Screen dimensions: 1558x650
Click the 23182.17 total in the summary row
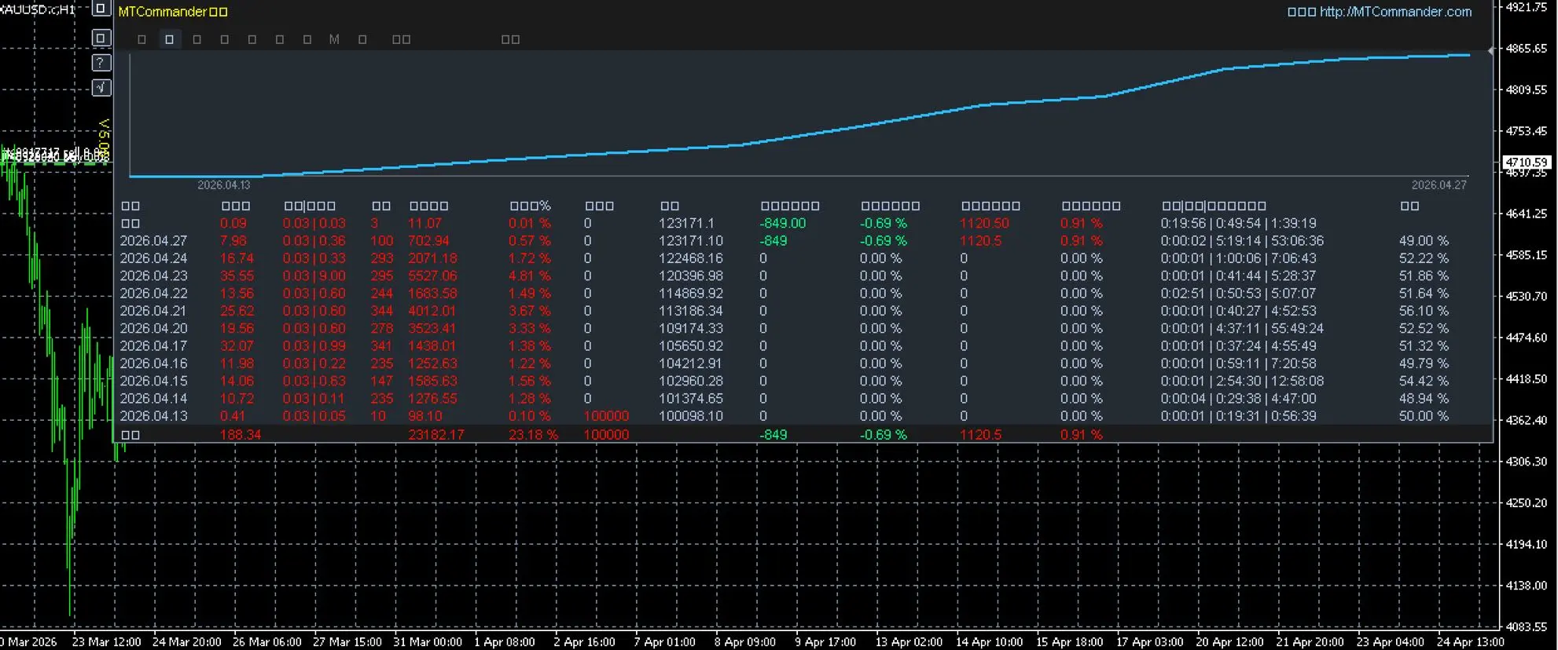point(435,434)
